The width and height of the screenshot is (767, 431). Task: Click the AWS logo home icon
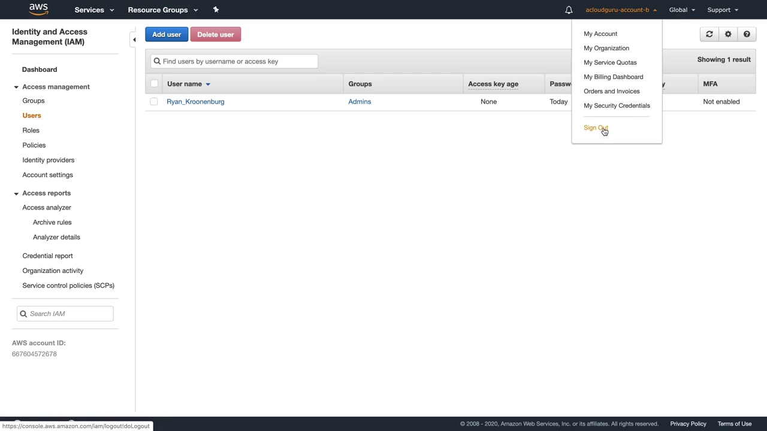38,10
